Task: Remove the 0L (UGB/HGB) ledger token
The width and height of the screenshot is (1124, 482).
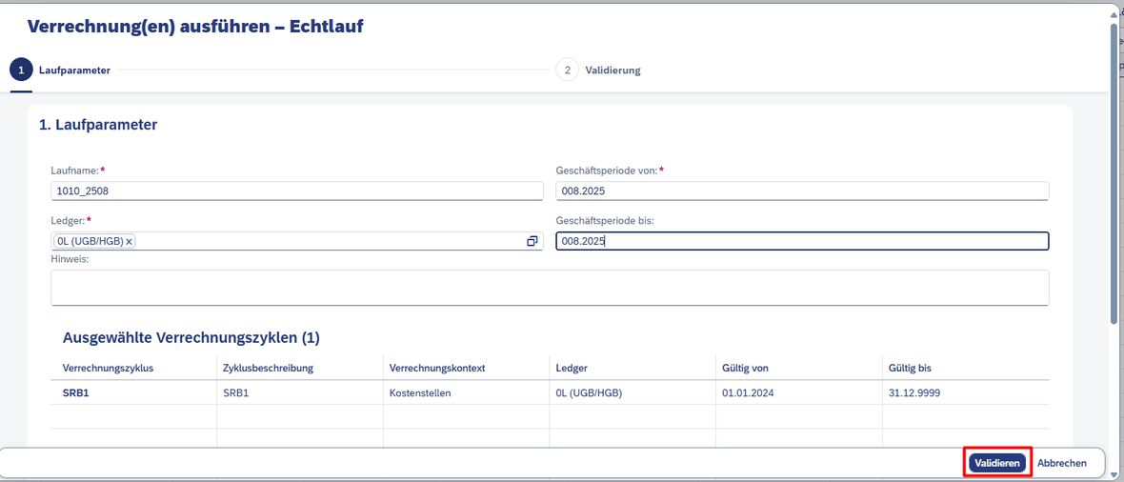Action: tap(129, 242)
